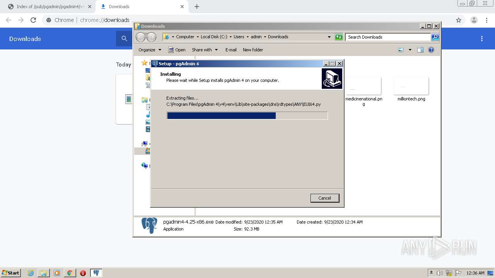495x278 pixels.
Task: Open the Windows Start menu
Action: coord(11,273)
